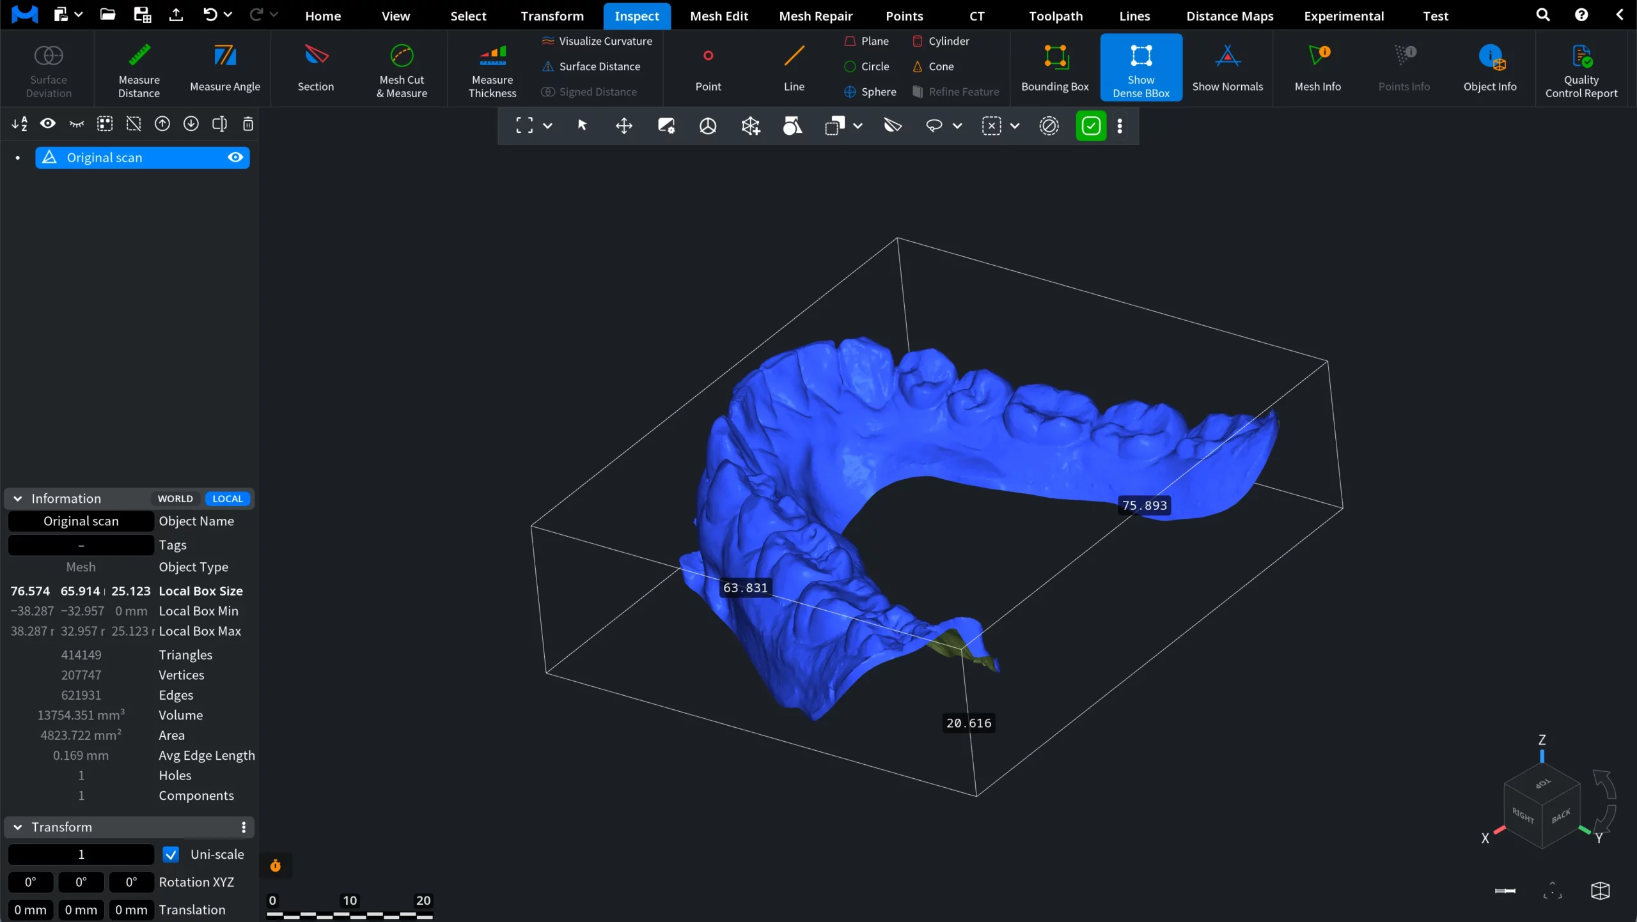
Task: Open the help question mark
Action: point(1581,15)
